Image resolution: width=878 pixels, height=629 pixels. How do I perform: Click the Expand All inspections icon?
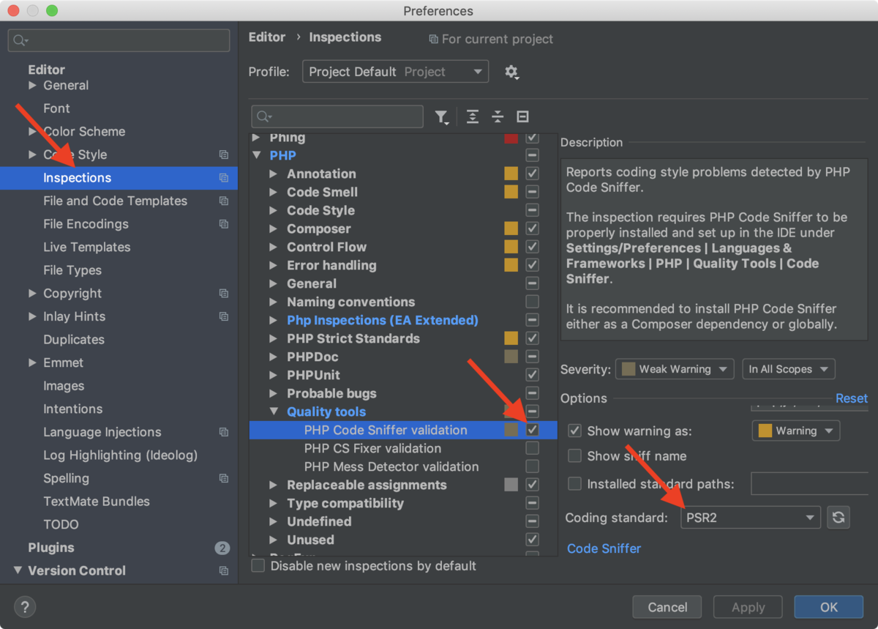473,116
